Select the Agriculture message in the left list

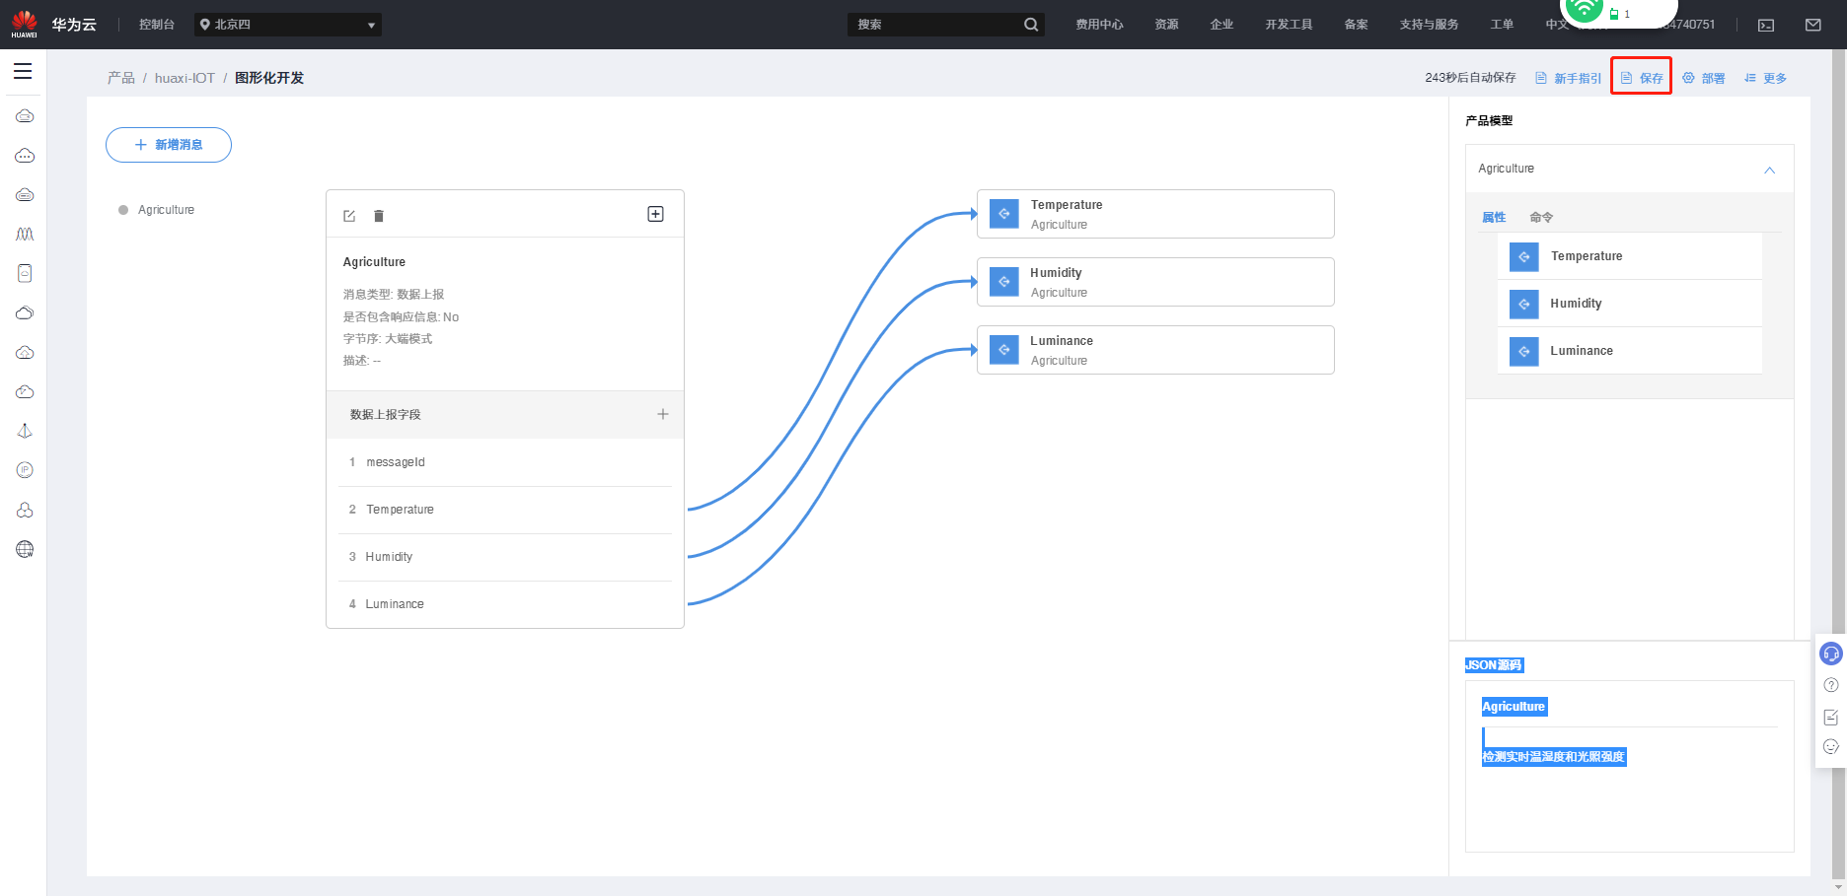pyautogui.click(x=166, y=210)
